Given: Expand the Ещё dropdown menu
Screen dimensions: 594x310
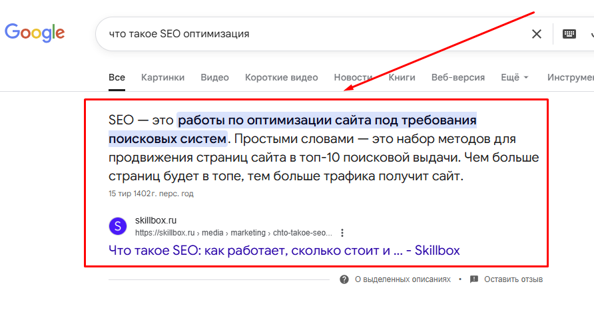Looking at the screenshot, I should point(515,78).
